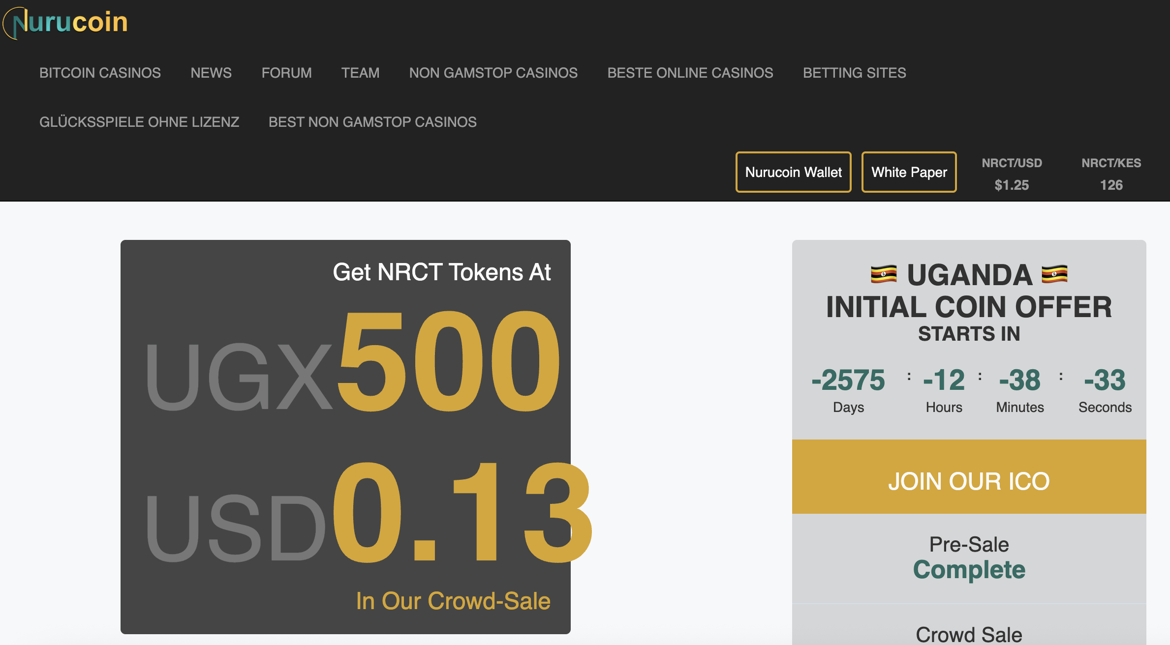Visit Beste Online Casinos link
This screenshot has height=645, width=1170.
pos(690,73)
